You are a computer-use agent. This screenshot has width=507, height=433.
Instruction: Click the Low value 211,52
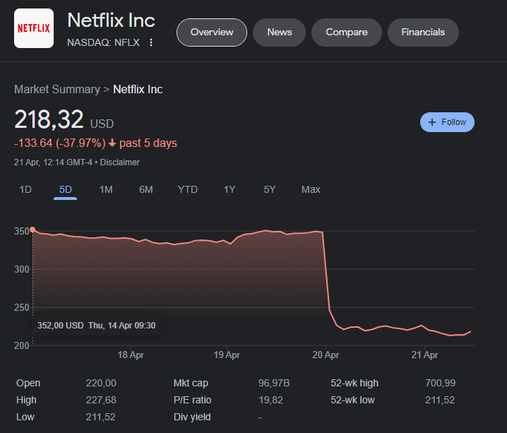click(100, 417)
